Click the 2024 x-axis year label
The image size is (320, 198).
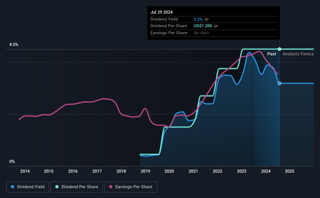pyautogui.click(x=266, y=171)
